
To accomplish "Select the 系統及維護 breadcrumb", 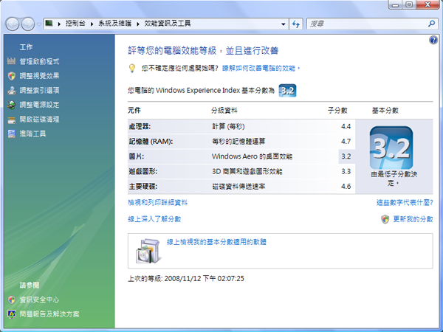I will click(114, 24).
